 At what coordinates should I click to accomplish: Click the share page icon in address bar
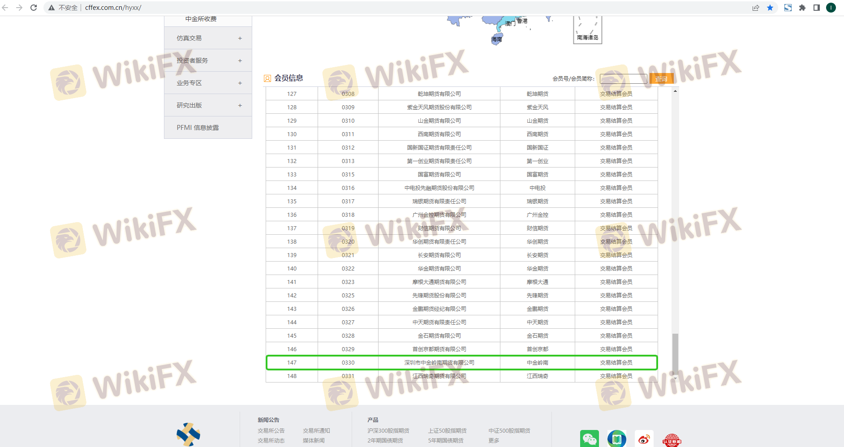(756, 8)
